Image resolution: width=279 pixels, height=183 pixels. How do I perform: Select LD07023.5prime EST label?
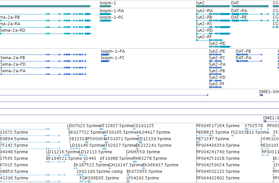click(84, 126)
